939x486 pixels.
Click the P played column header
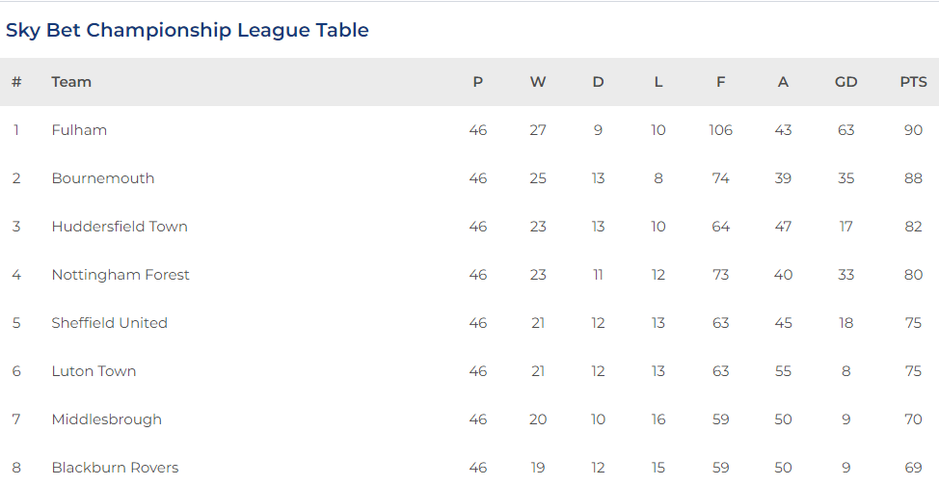pos(478,82)
